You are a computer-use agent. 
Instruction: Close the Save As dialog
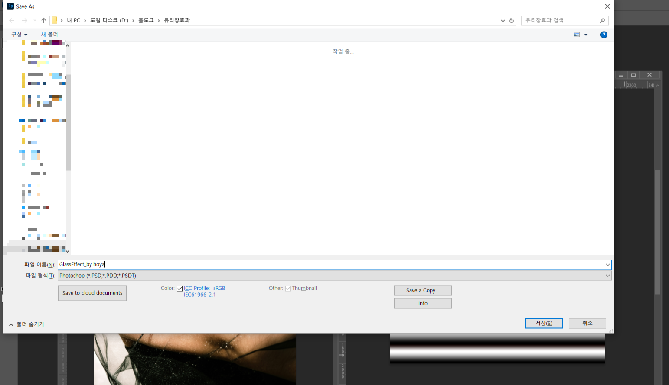[x=607, y=6]
